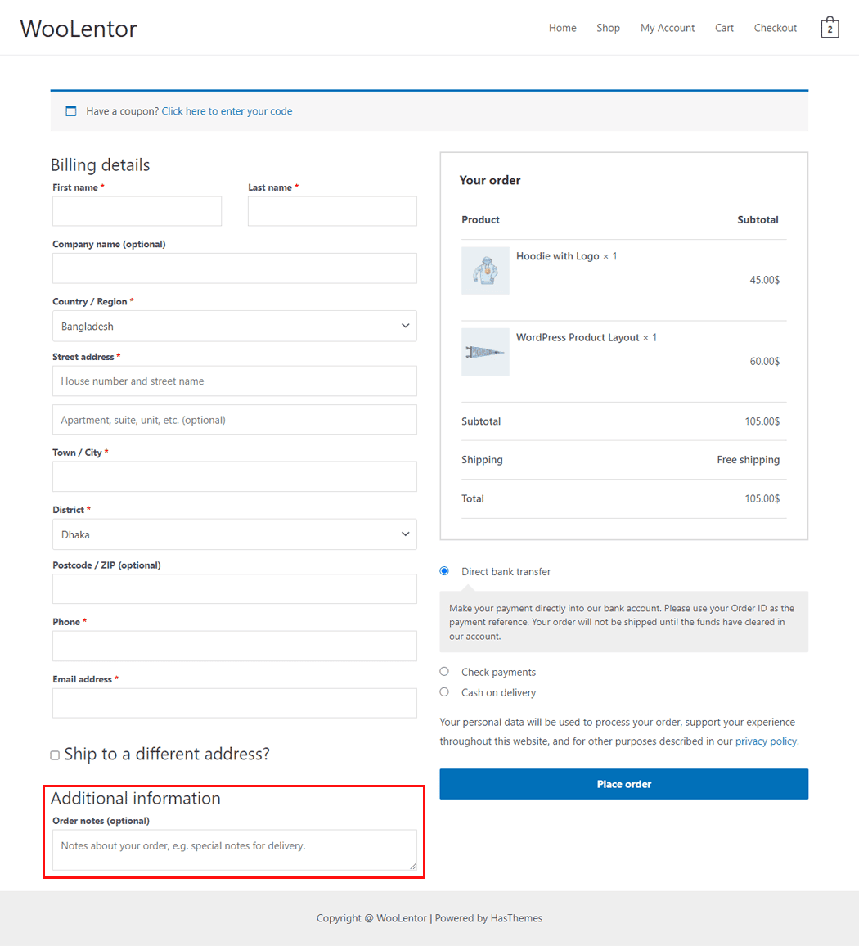The height and width of the screenshot is (946, 859).
Task: Click the coupon notice icon
Action: [x=71, y=111]
